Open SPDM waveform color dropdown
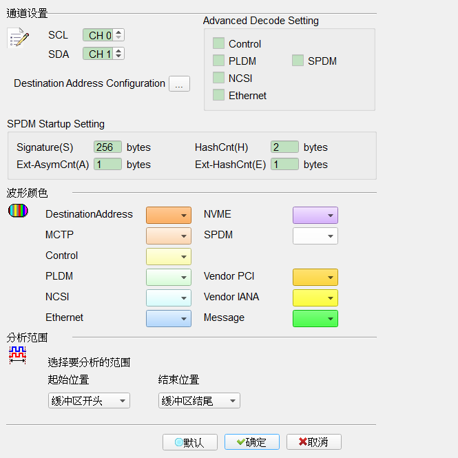Screen dimensions: 458x458 click(315, 236)
